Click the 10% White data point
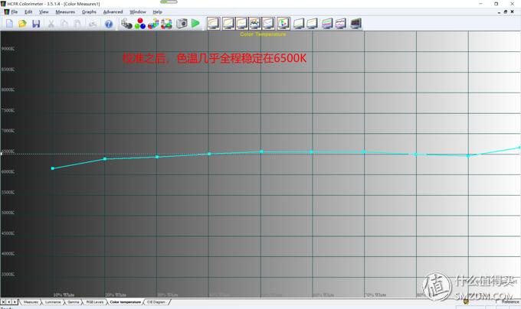Viewport: 521px width, 309px height. coord(53,168)
